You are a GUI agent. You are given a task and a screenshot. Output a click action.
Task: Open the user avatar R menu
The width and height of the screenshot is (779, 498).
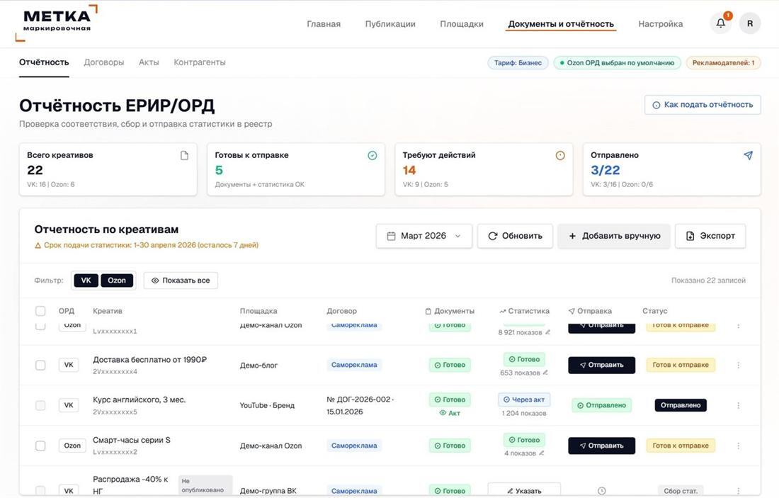tap(750, 23)
